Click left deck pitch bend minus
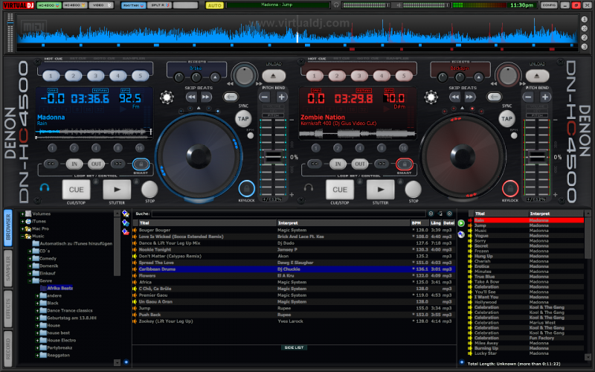Viewport: 595px width, 372px height. pos(265,97)
